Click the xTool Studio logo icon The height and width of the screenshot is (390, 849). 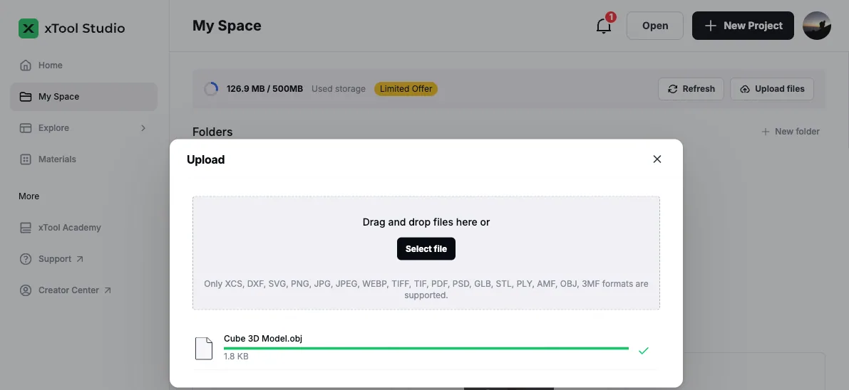tap(28, 28)
